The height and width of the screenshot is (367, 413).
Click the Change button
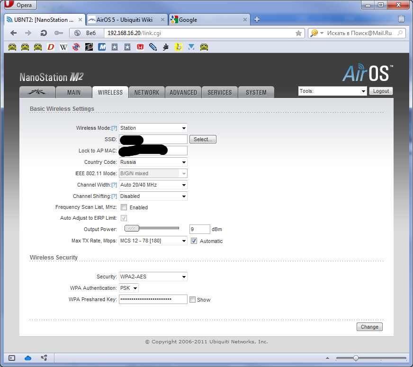pyautogui.click(x=369, y=327)
